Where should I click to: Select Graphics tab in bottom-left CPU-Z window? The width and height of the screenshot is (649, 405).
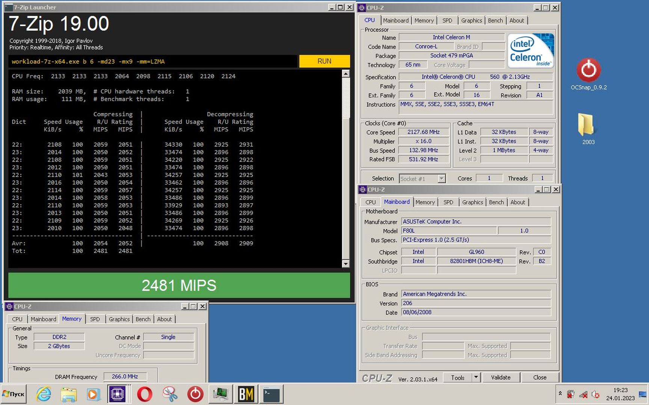[119, 319]
